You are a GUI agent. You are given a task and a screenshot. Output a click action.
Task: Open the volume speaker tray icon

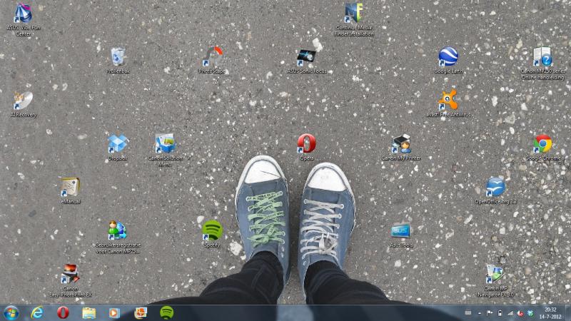click(x=520, y=313)
